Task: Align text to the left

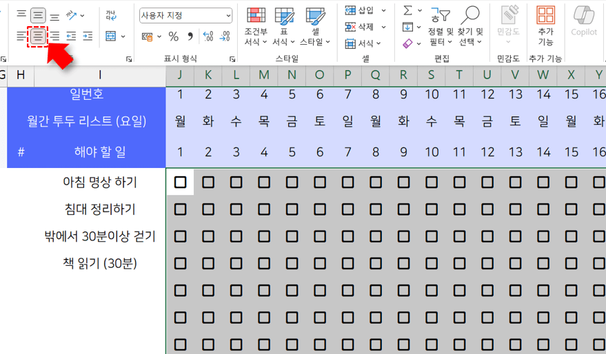Action: tap(21, 37)
